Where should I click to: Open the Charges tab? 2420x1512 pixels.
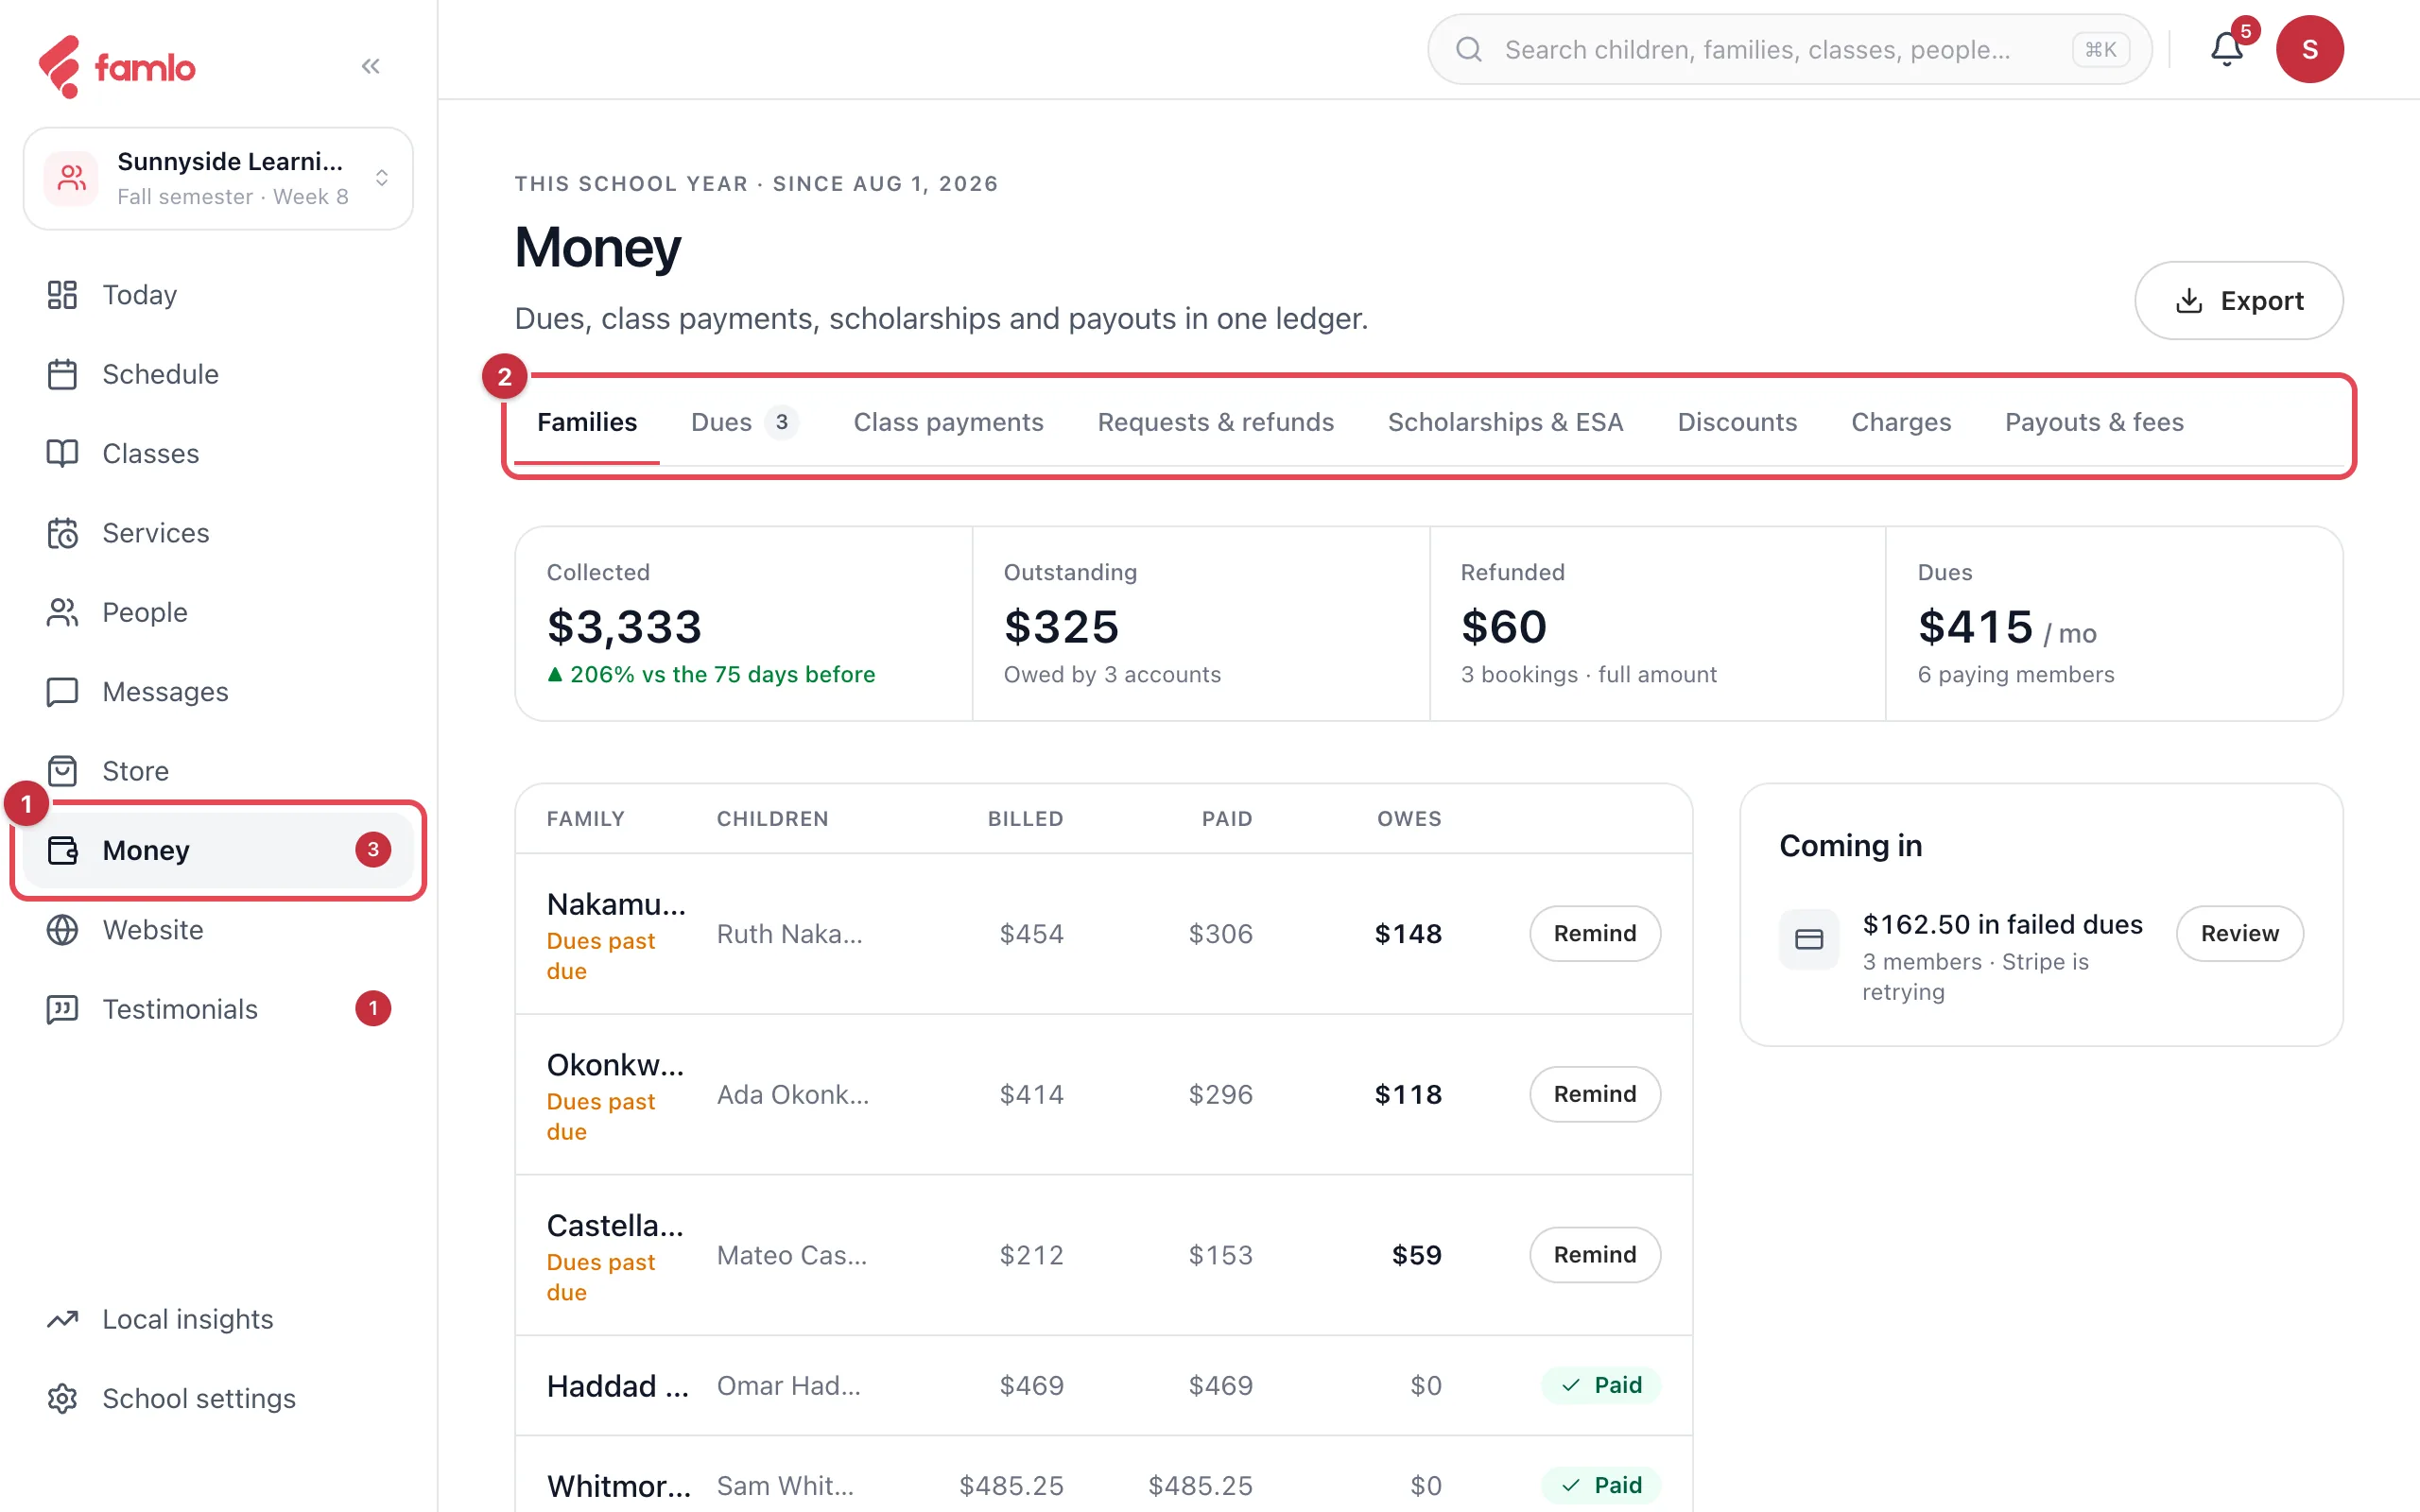pyautogui.click(x=1901, y=422)
